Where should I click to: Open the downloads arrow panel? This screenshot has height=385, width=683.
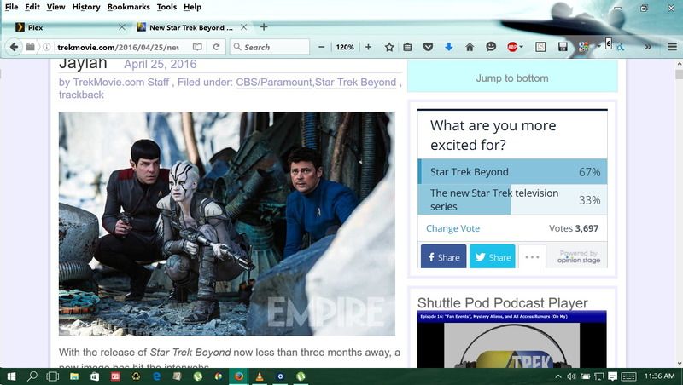pyautogui.click(x=449, y=47)
